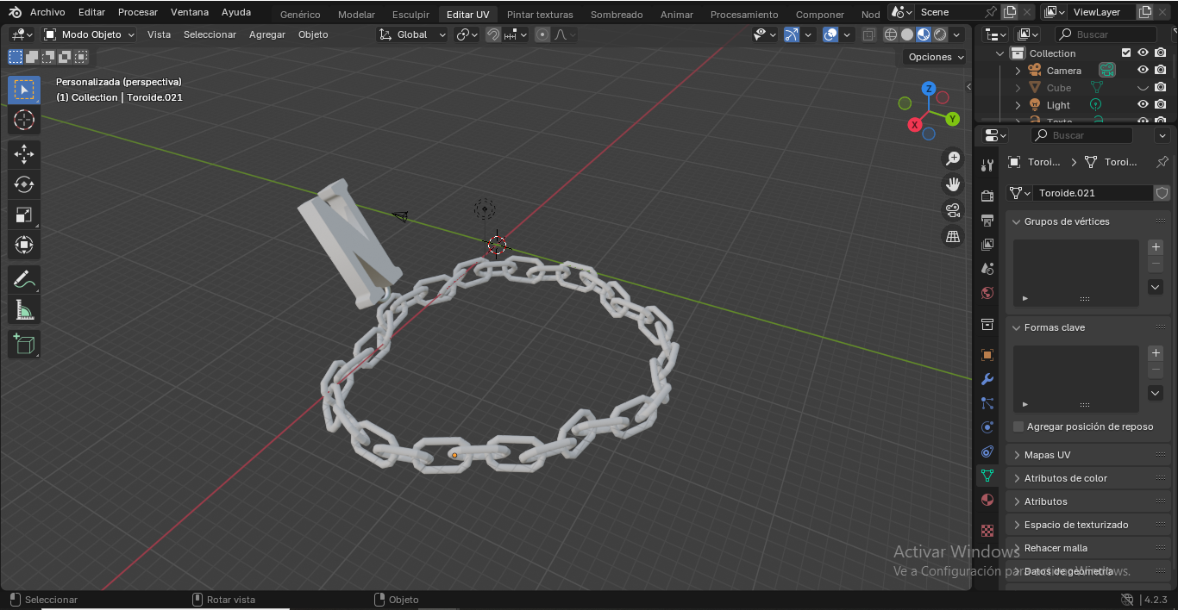Switch to the Animar workspace tab

677,15
